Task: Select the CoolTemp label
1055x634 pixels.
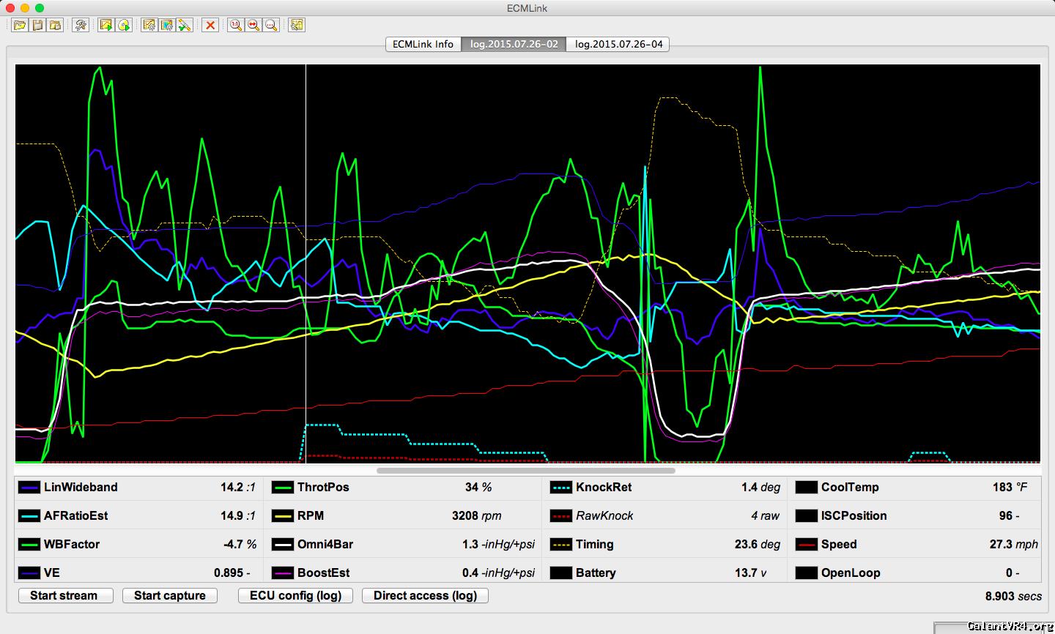Action: pos(850,488)
